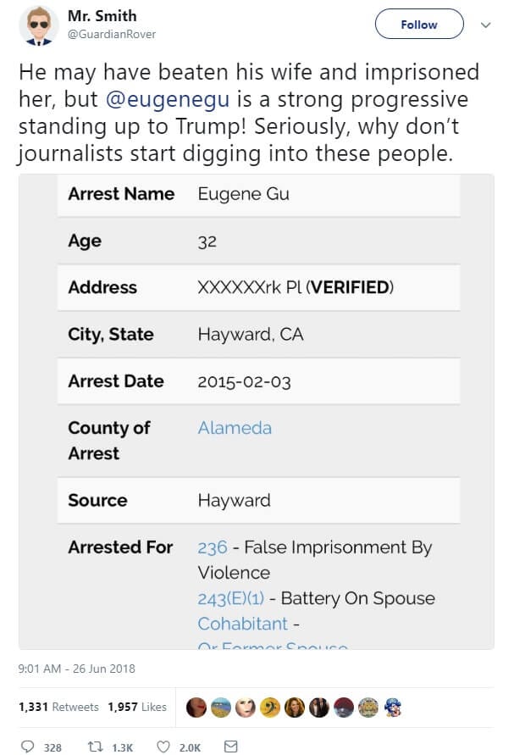514x755 pixels.
Task: View the 1,331 Retweets list
Action: pos(58,707)
